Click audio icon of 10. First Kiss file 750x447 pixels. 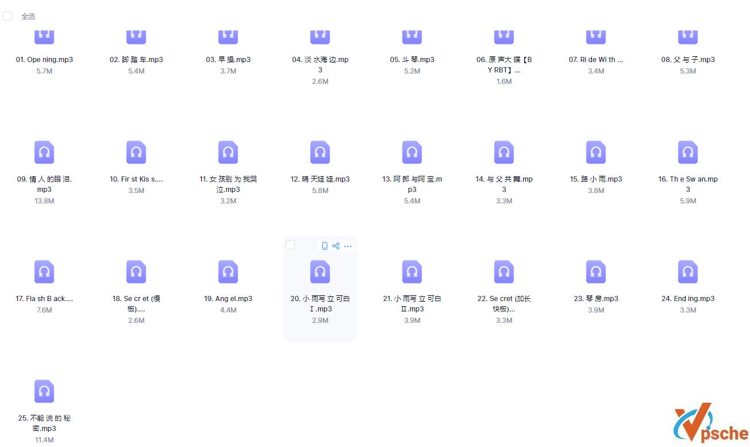click(x=136, y=152)
